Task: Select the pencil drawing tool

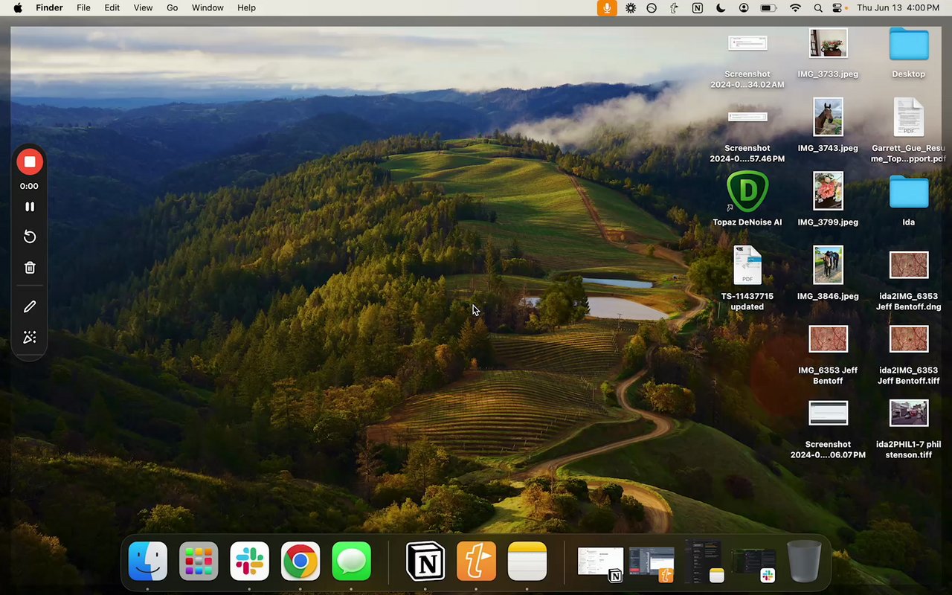Action: (x=30, y=306)
